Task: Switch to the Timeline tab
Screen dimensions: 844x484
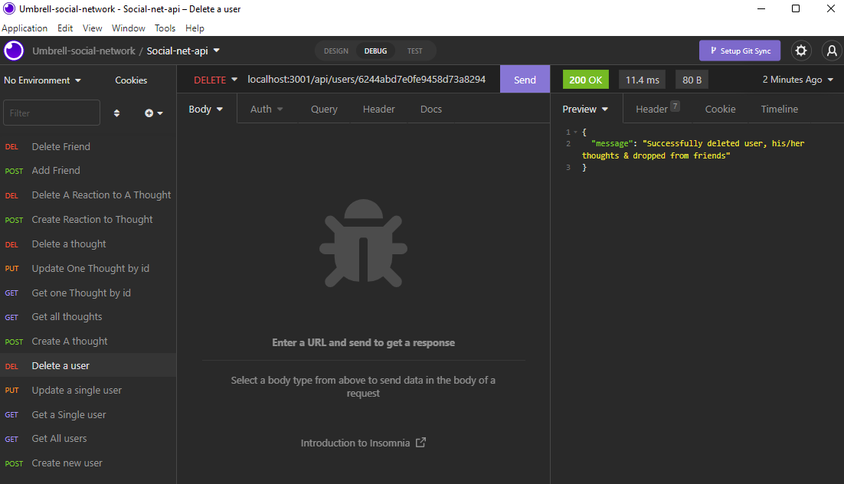Action: [x=779, y=109]
